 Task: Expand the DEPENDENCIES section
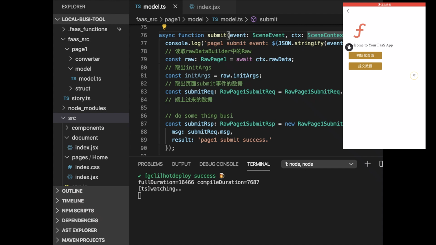coord(91,220)
